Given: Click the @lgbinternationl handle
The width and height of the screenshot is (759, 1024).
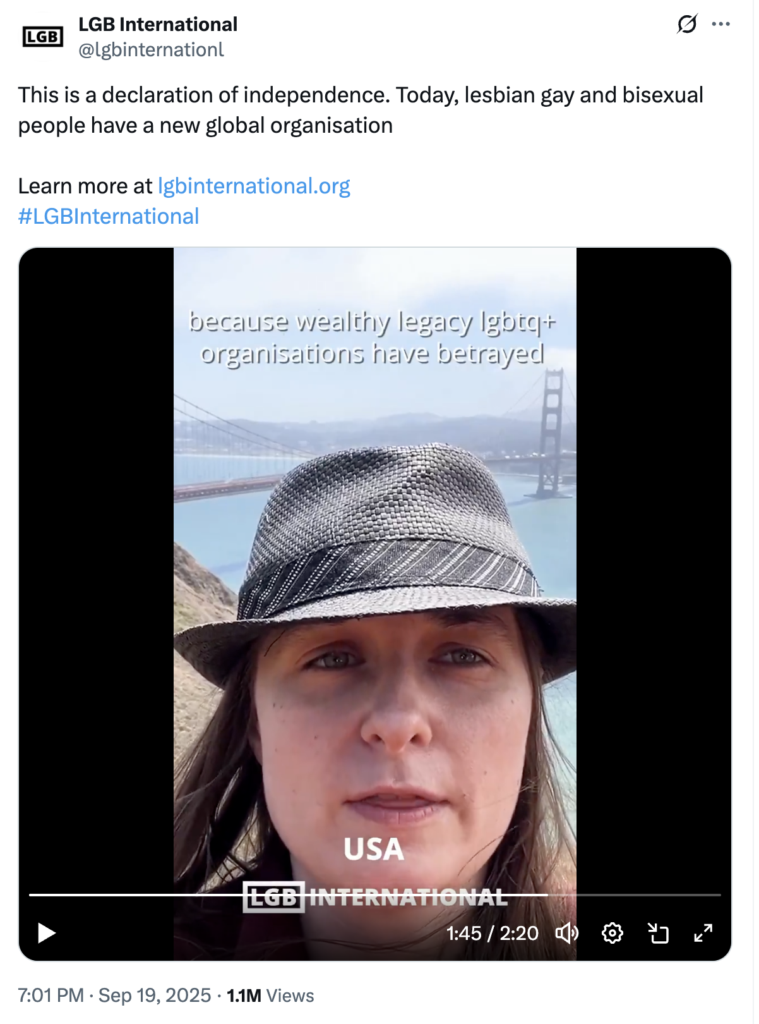Looking at the screenshot, I should [151, 50].
